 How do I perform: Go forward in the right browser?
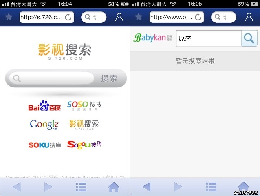click(178, 187)
